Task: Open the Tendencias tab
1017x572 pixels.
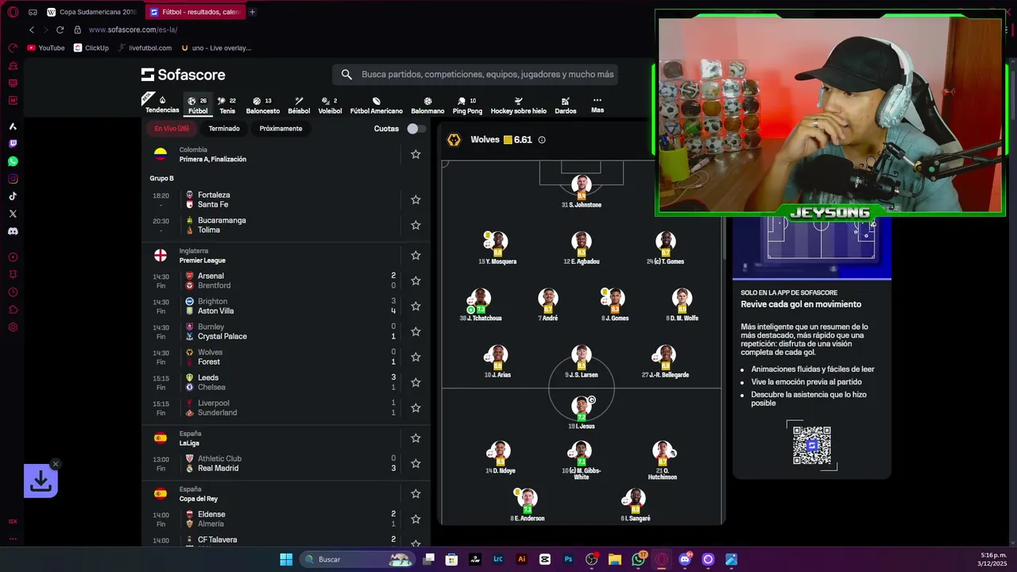Action: coord(162,105)
